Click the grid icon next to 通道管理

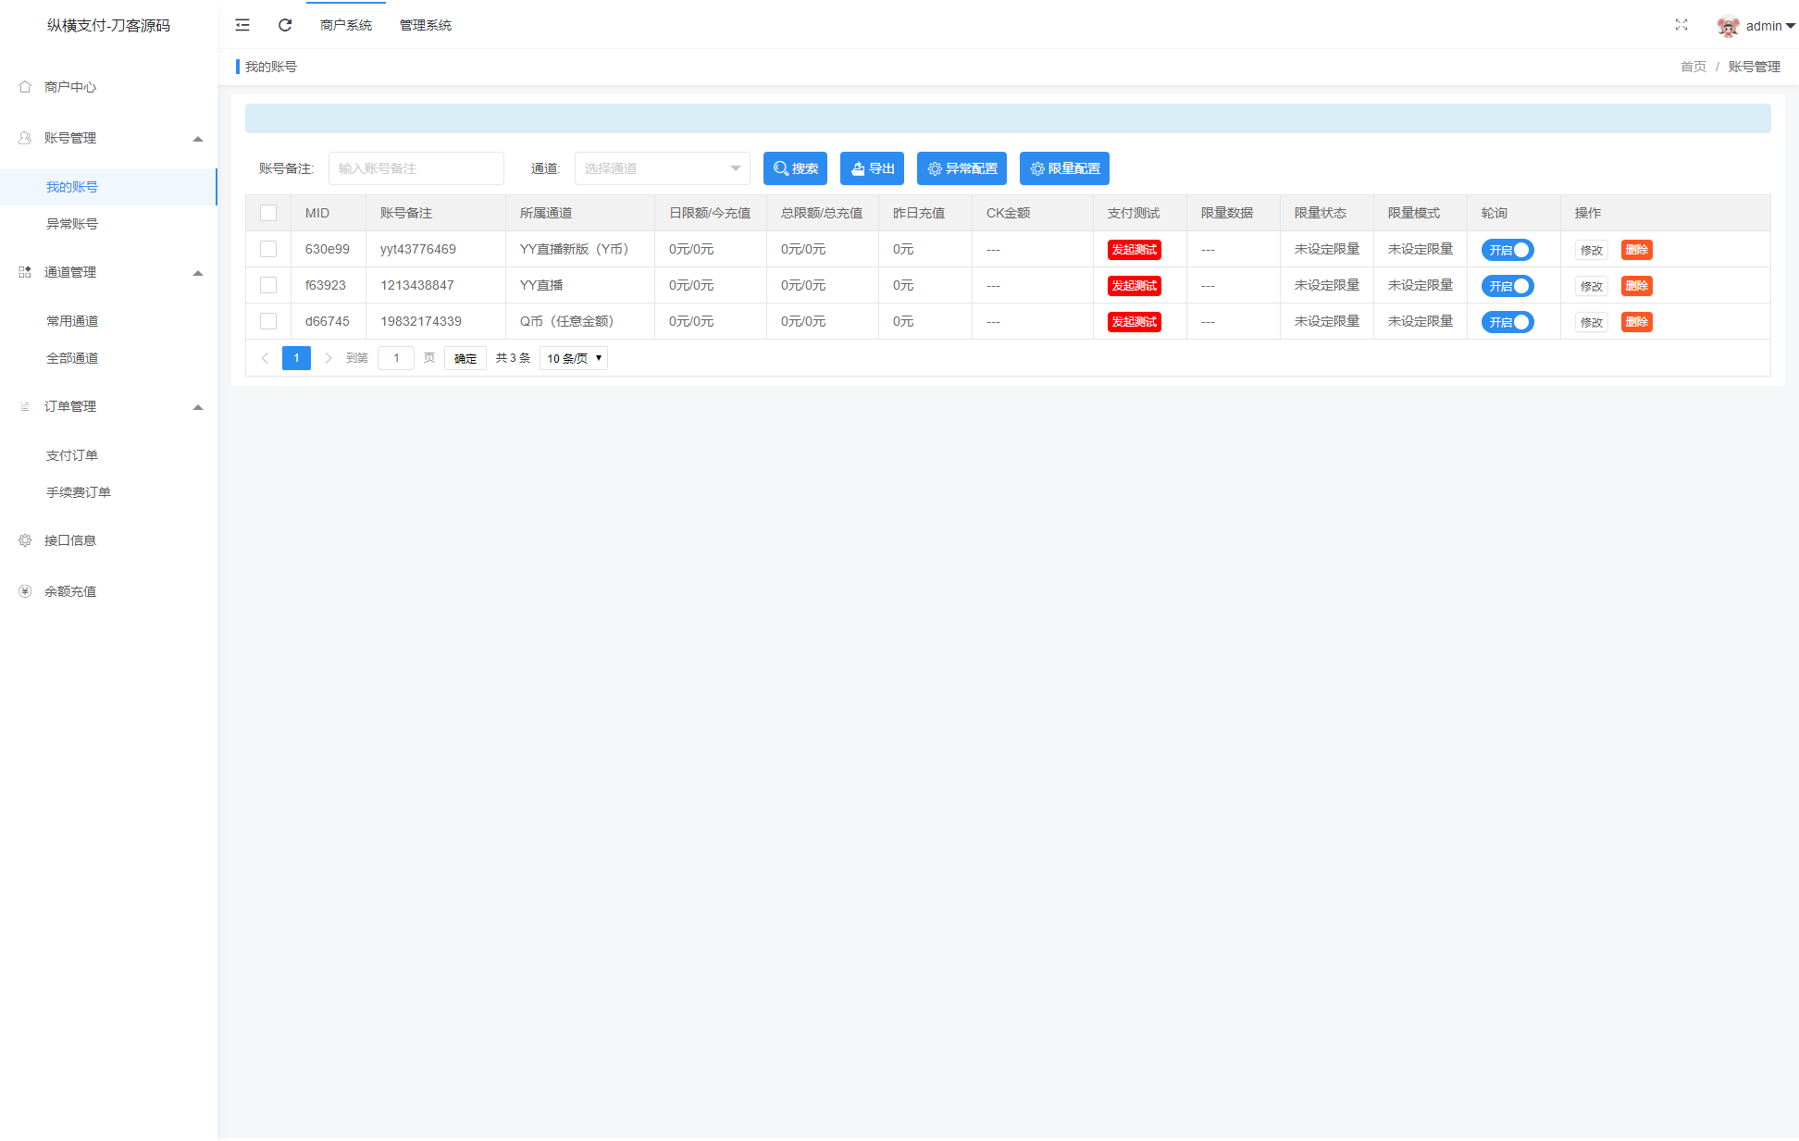(x=25, y=272)
